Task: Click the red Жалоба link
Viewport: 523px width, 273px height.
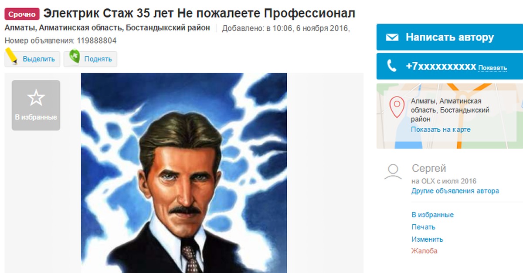Action: [x=424, y=251]
